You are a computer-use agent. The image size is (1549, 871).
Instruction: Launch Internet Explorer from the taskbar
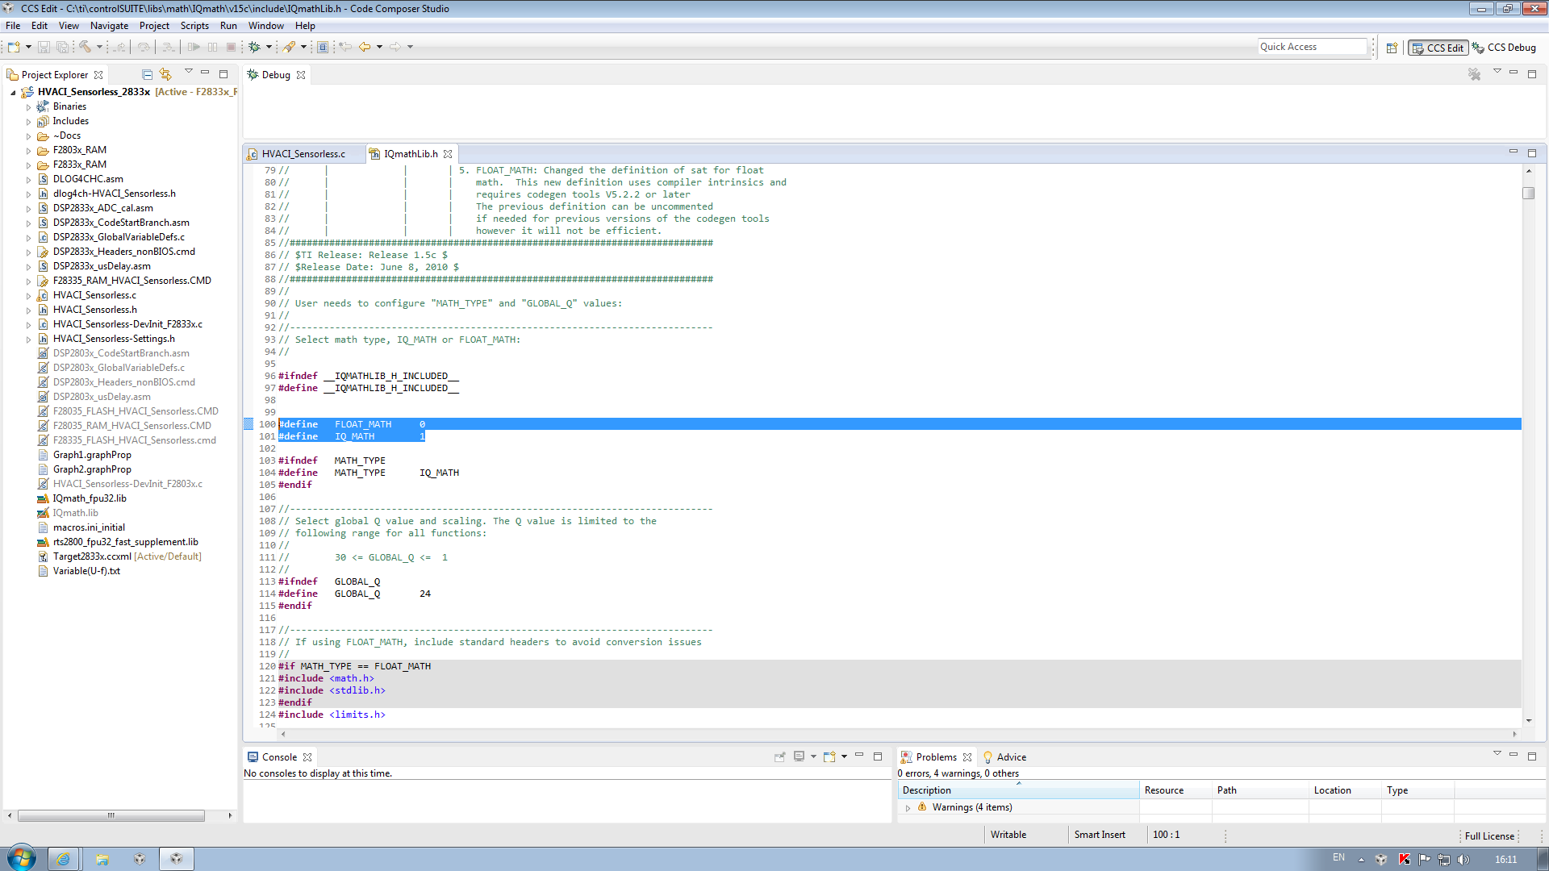(63, 857)
